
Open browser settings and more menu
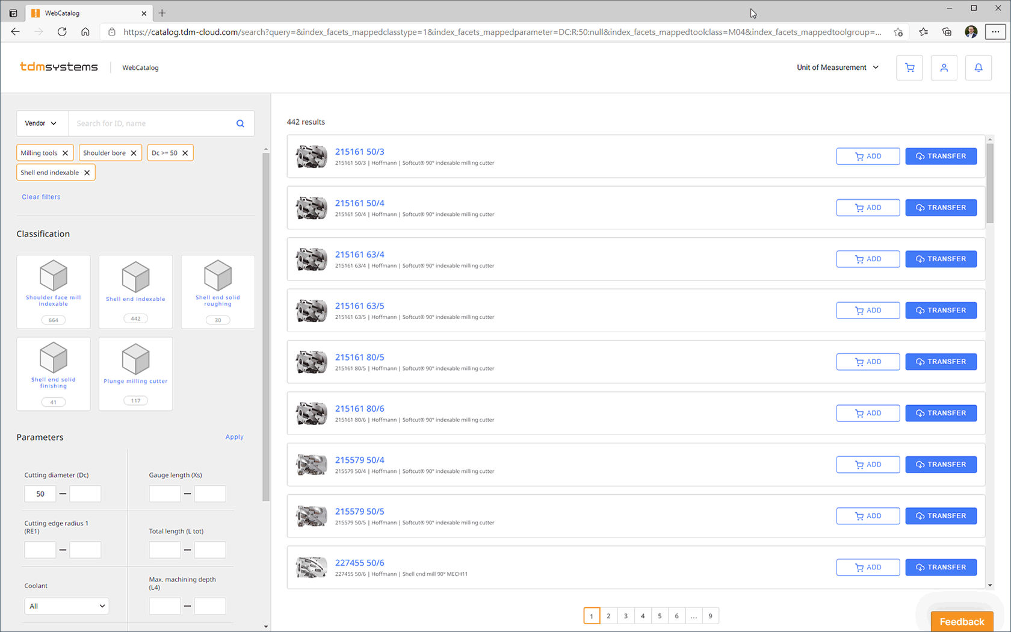995,32
